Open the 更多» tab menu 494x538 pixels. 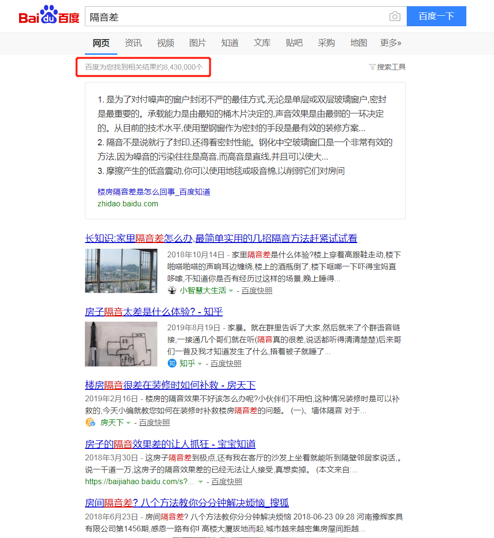click(391, 43)
